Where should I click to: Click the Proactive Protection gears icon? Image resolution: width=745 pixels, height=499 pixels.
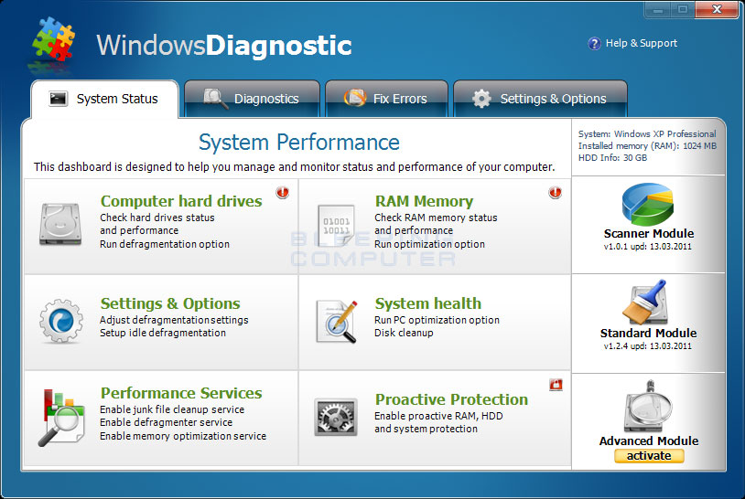click(336, 417)
